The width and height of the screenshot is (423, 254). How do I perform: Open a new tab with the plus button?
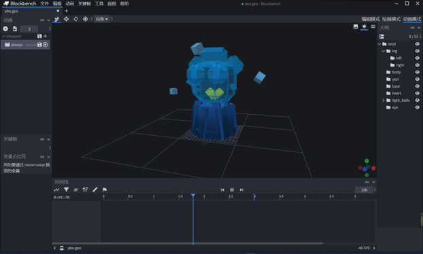pos(67,11)
